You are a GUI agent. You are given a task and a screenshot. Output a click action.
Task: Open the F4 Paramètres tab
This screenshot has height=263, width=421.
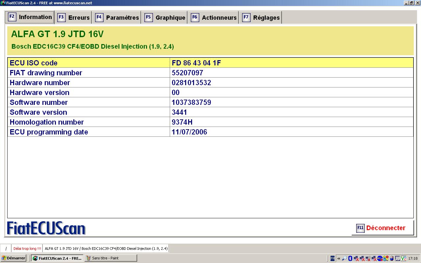[117, 17]
